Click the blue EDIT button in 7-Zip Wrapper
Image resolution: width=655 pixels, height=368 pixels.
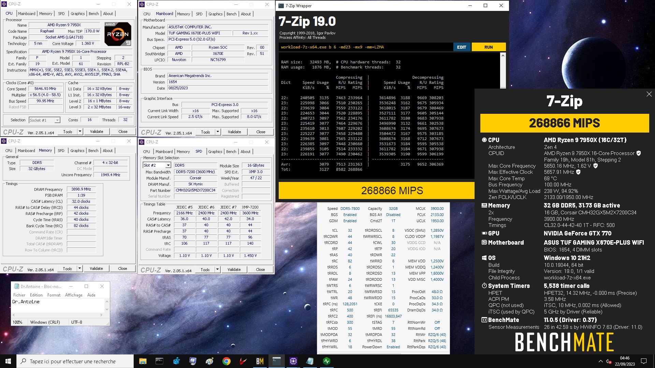click(462, 47)
